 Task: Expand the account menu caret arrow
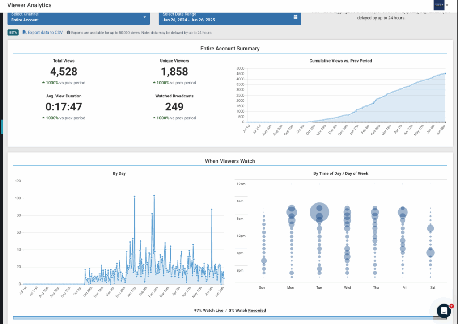[447, 5]
